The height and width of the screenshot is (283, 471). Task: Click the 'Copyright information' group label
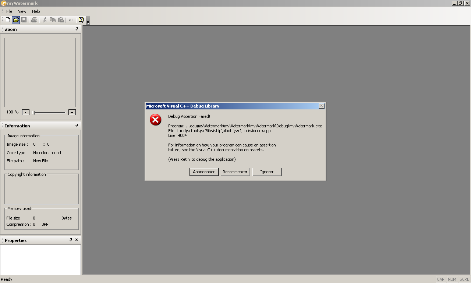pyautogui.click(x=27, y=174)
